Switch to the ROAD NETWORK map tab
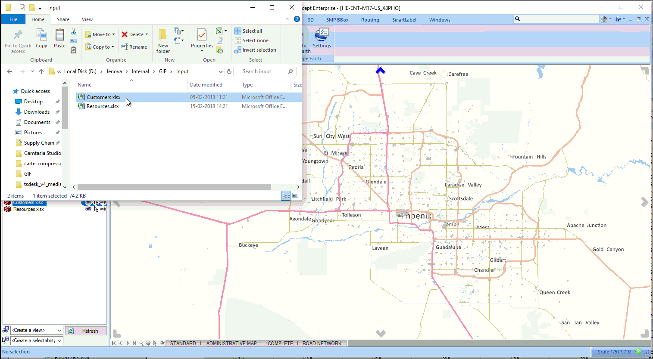The image size is (653, 359). (322, 343)
